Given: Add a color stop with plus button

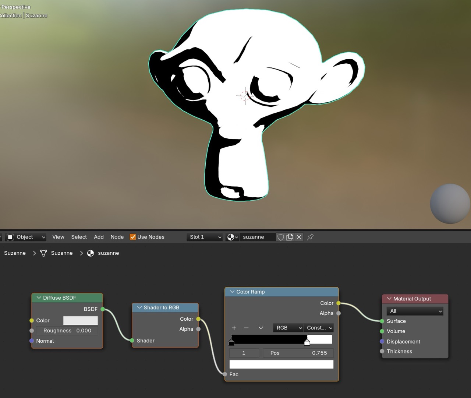Looking at the screenshot, I should point(234,328).
